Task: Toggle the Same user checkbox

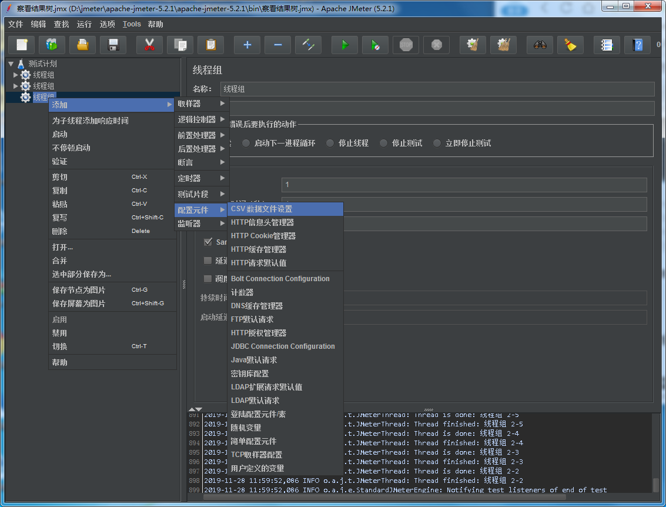Action: pos(208,242)
